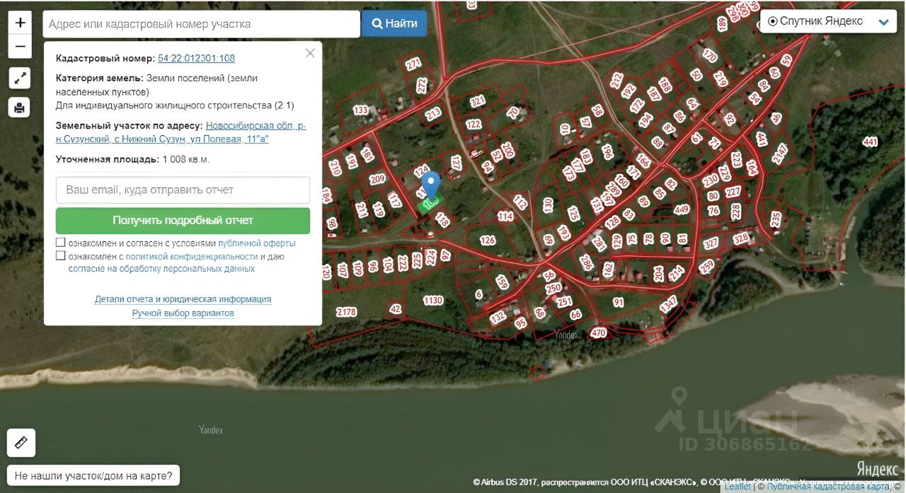Select parcel 272 on the map
Screen dimensions: 906x493
coord(423,86)
